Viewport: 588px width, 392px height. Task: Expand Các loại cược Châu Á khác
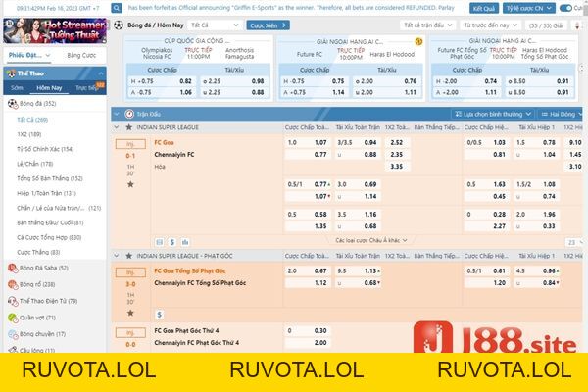click(370, 240)
